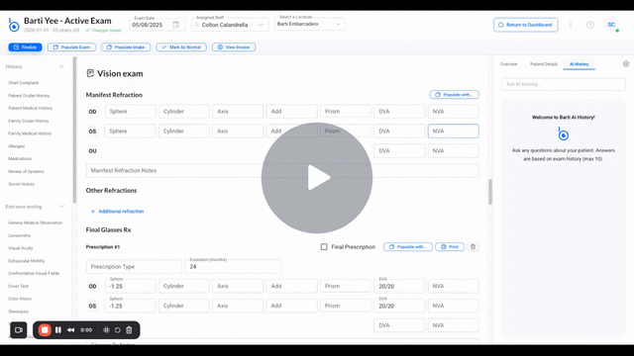Click the main exam scrollbar
Screen dimensions: 634x356
(490, 192)
